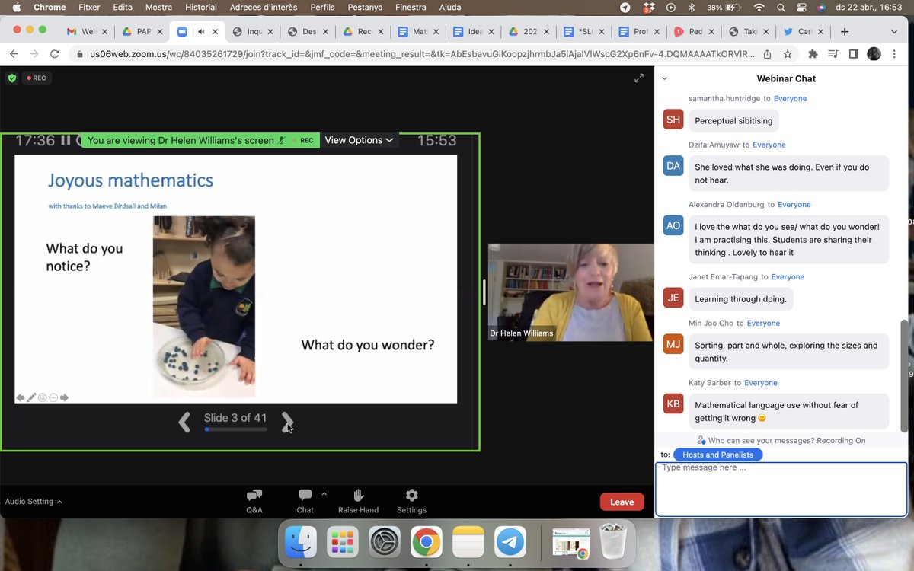
Task: Click the address bar URL
Action: click(423, 54)
